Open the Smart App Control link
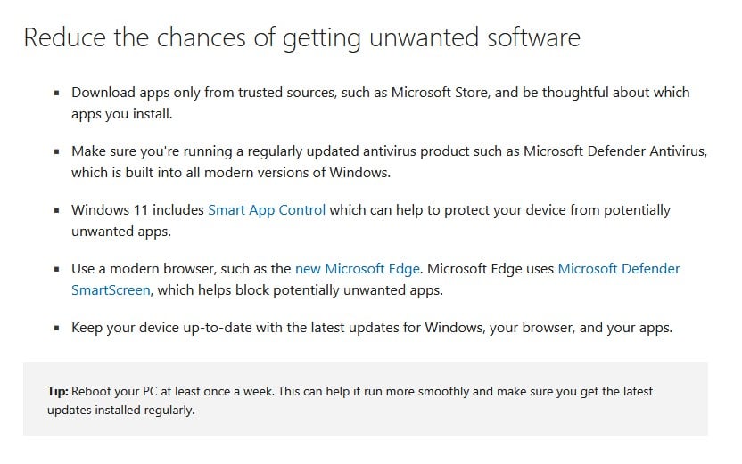This screenshot has width=742, height=464. click(267, 210)
